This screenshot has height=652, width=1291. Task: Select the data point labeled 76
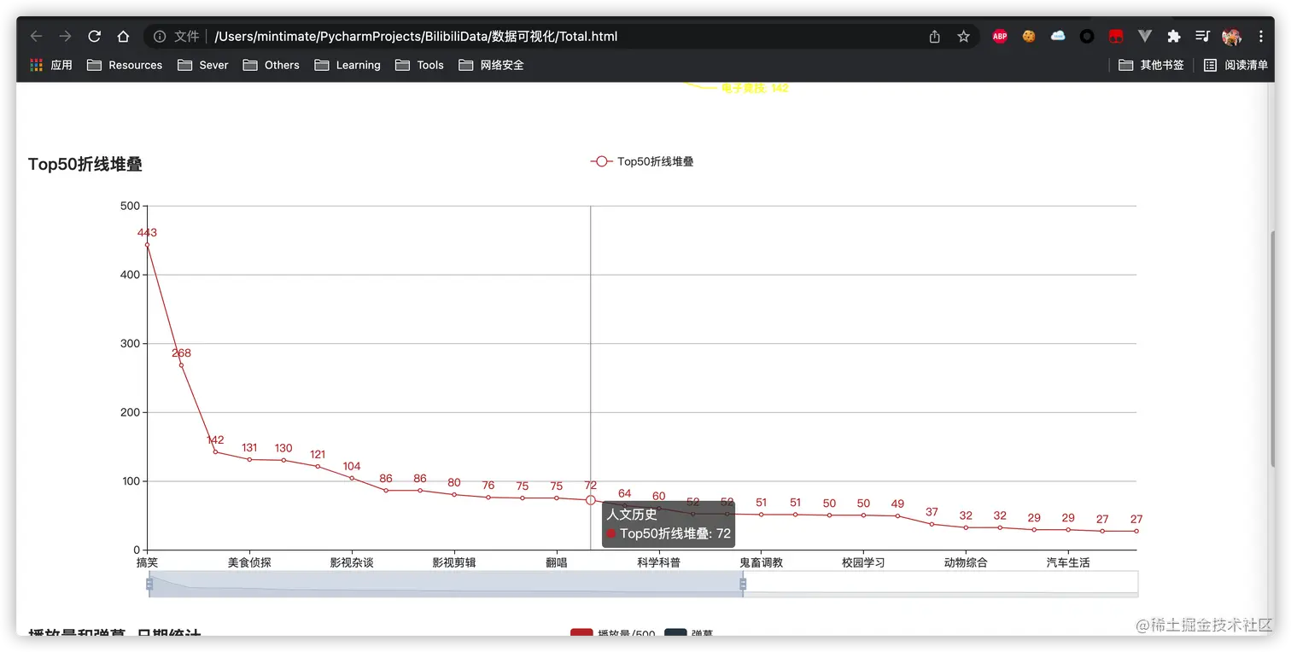coord(488,498)
